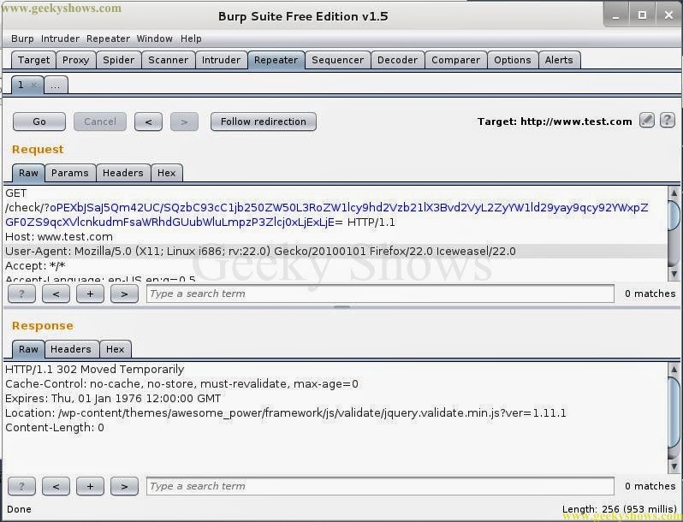
Task: Go back in request history
Action: click(148, 122)
